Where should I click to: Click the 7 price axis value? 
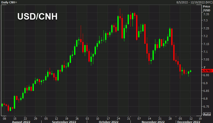(x=204, y=67)
